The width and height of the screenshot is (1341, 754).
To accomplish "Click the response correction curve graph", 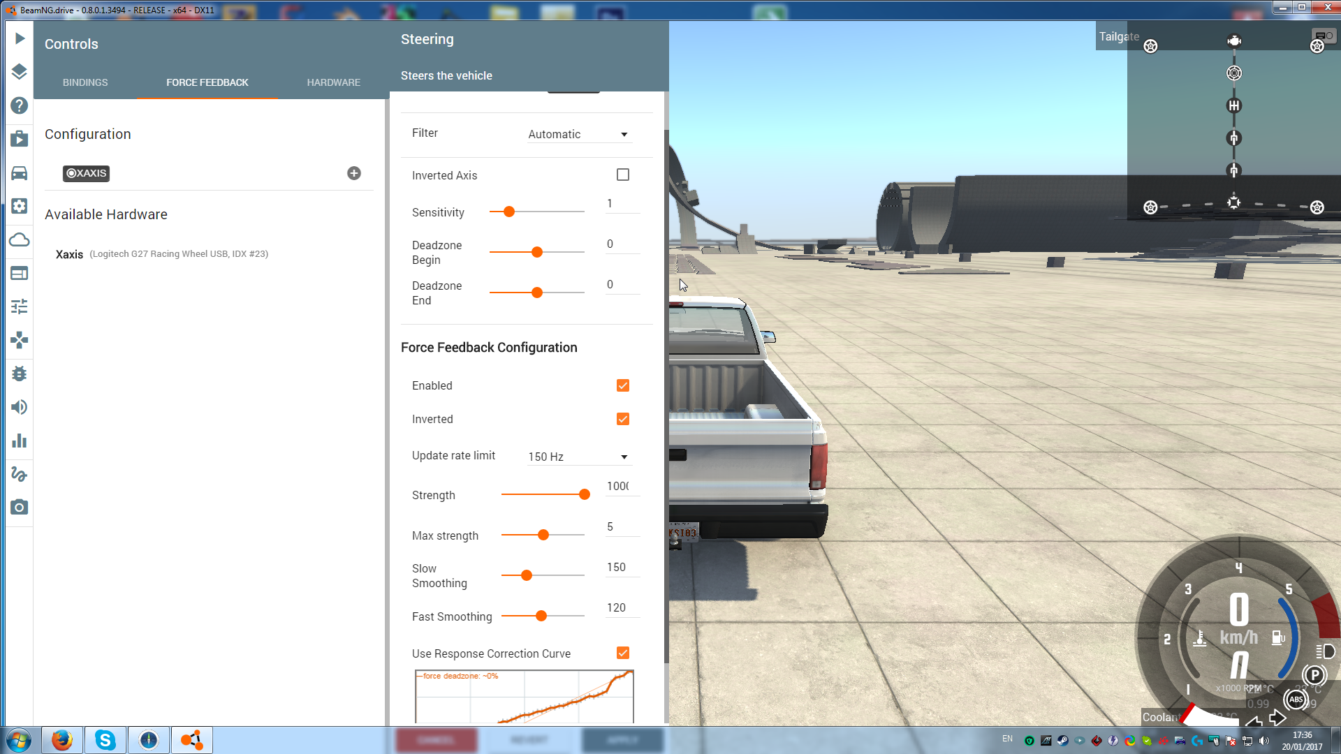I will point(525,697).
